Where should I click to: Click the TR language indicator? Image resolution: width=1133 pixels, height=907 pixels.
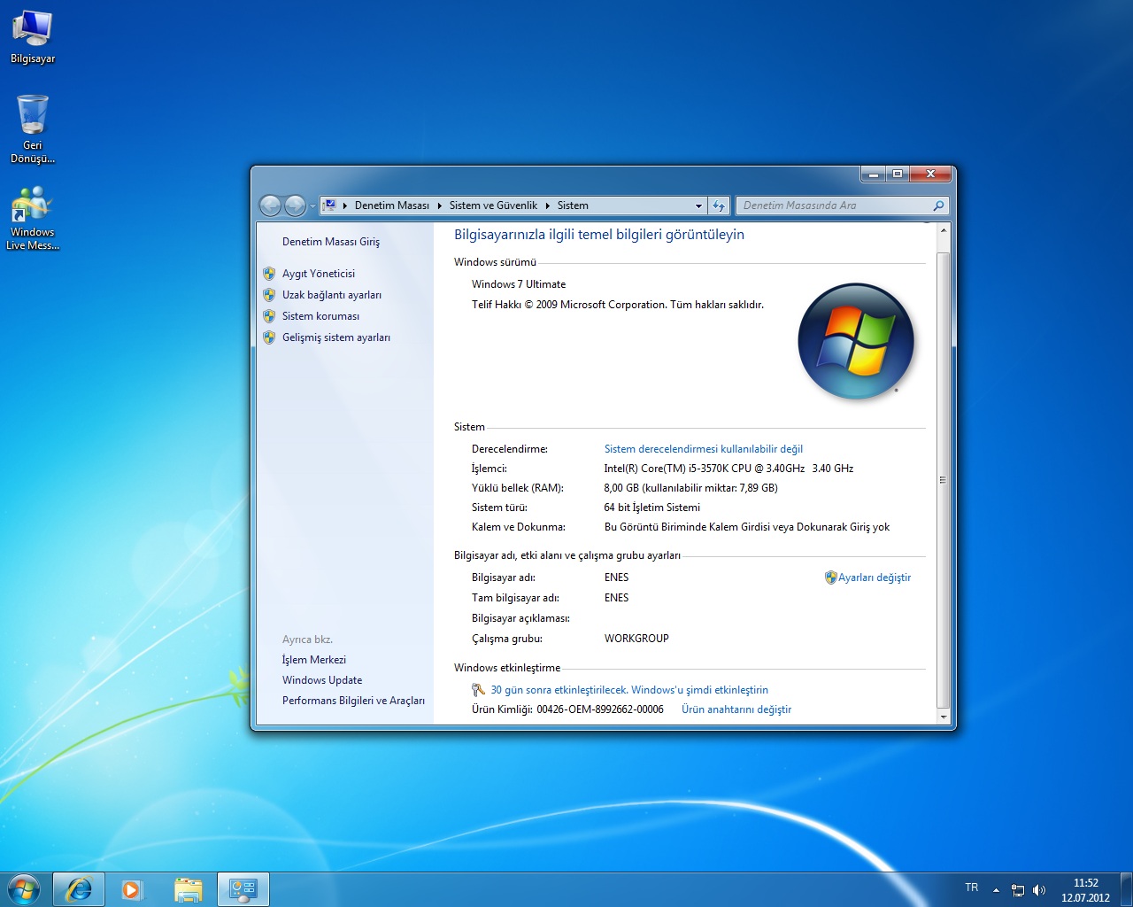point(972,888)
